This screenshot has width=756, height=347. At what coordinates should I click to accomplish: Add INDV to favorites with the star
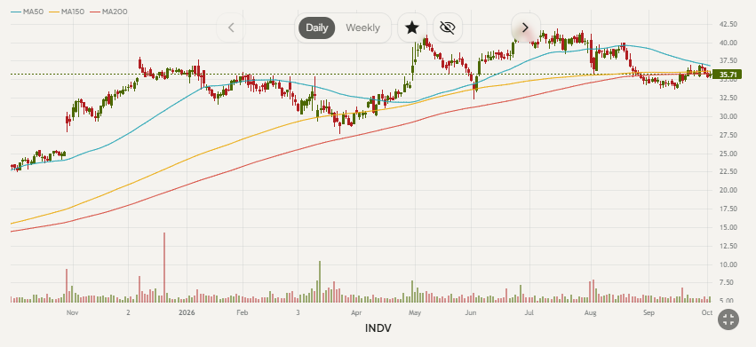pyautogui.click(x=411, y=28)
